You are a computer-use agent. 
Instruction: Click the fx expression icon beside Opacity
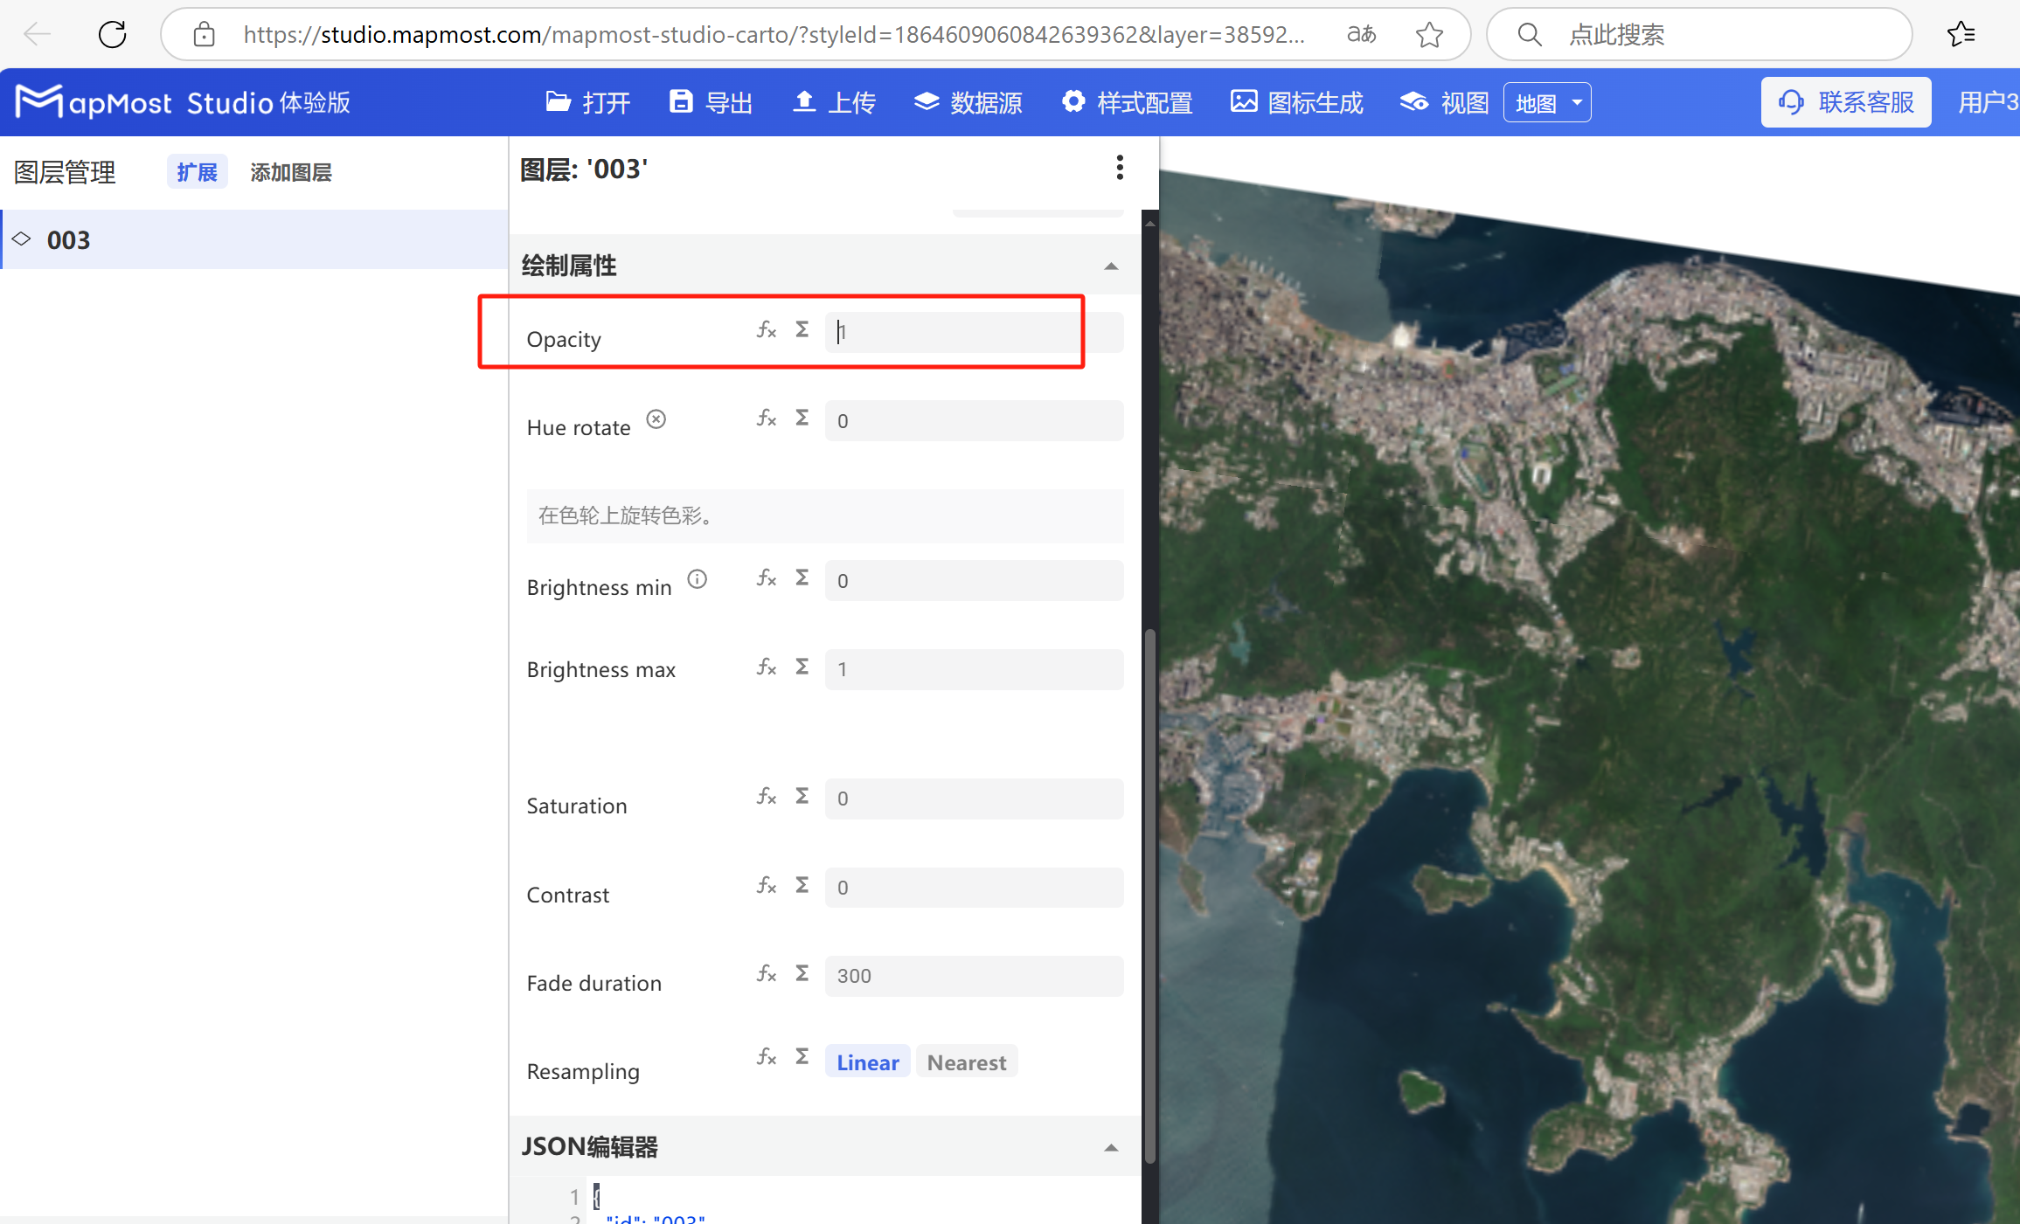pos(766,330)
